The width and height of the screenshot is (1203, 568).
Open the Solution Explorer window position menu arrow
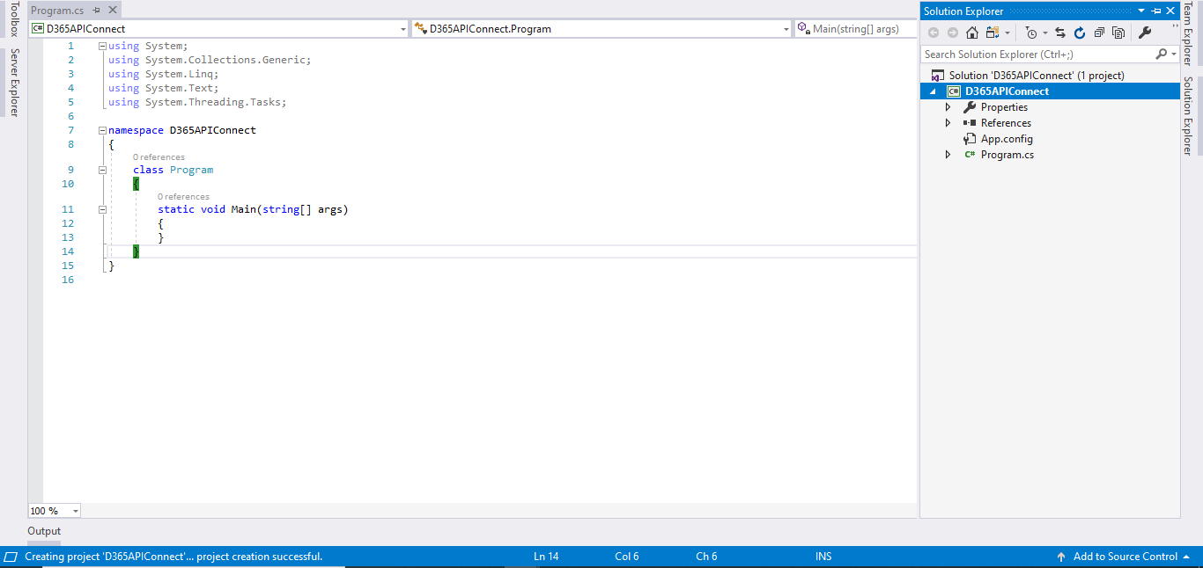(x=1142, y=11)
